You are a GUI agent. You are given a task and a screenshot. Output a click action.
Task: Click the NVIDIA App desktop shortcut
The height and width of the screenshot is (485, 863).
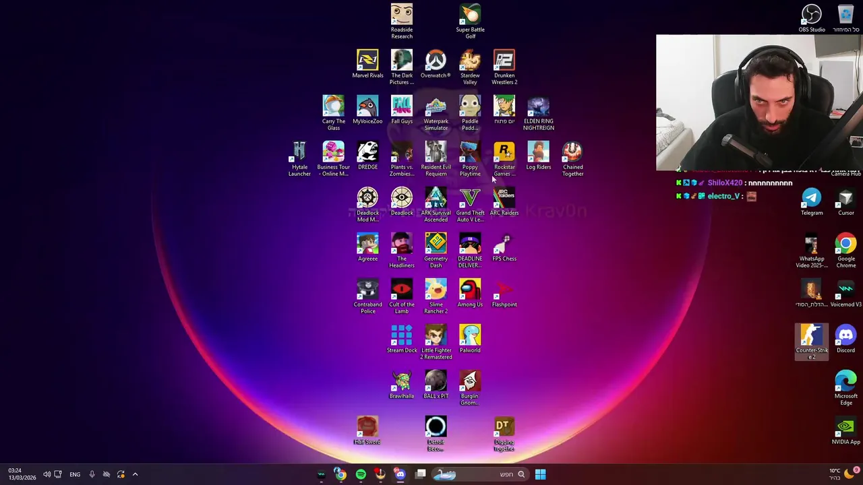[x=845, y=430]
